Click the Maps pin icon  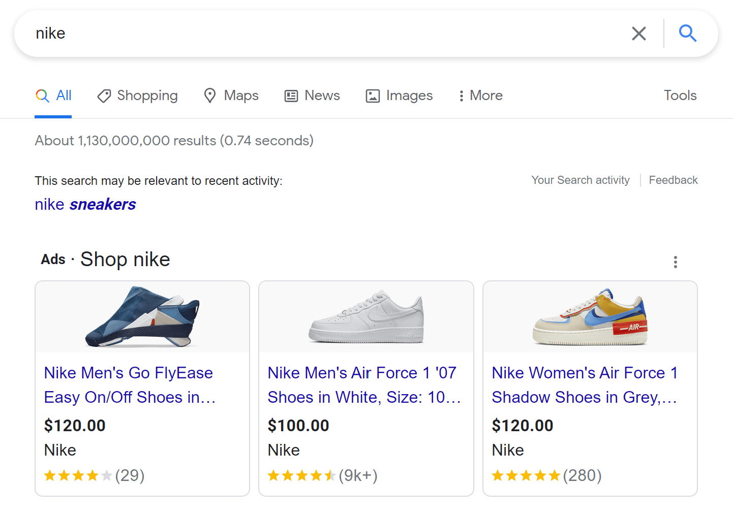(x=209, y=95)
